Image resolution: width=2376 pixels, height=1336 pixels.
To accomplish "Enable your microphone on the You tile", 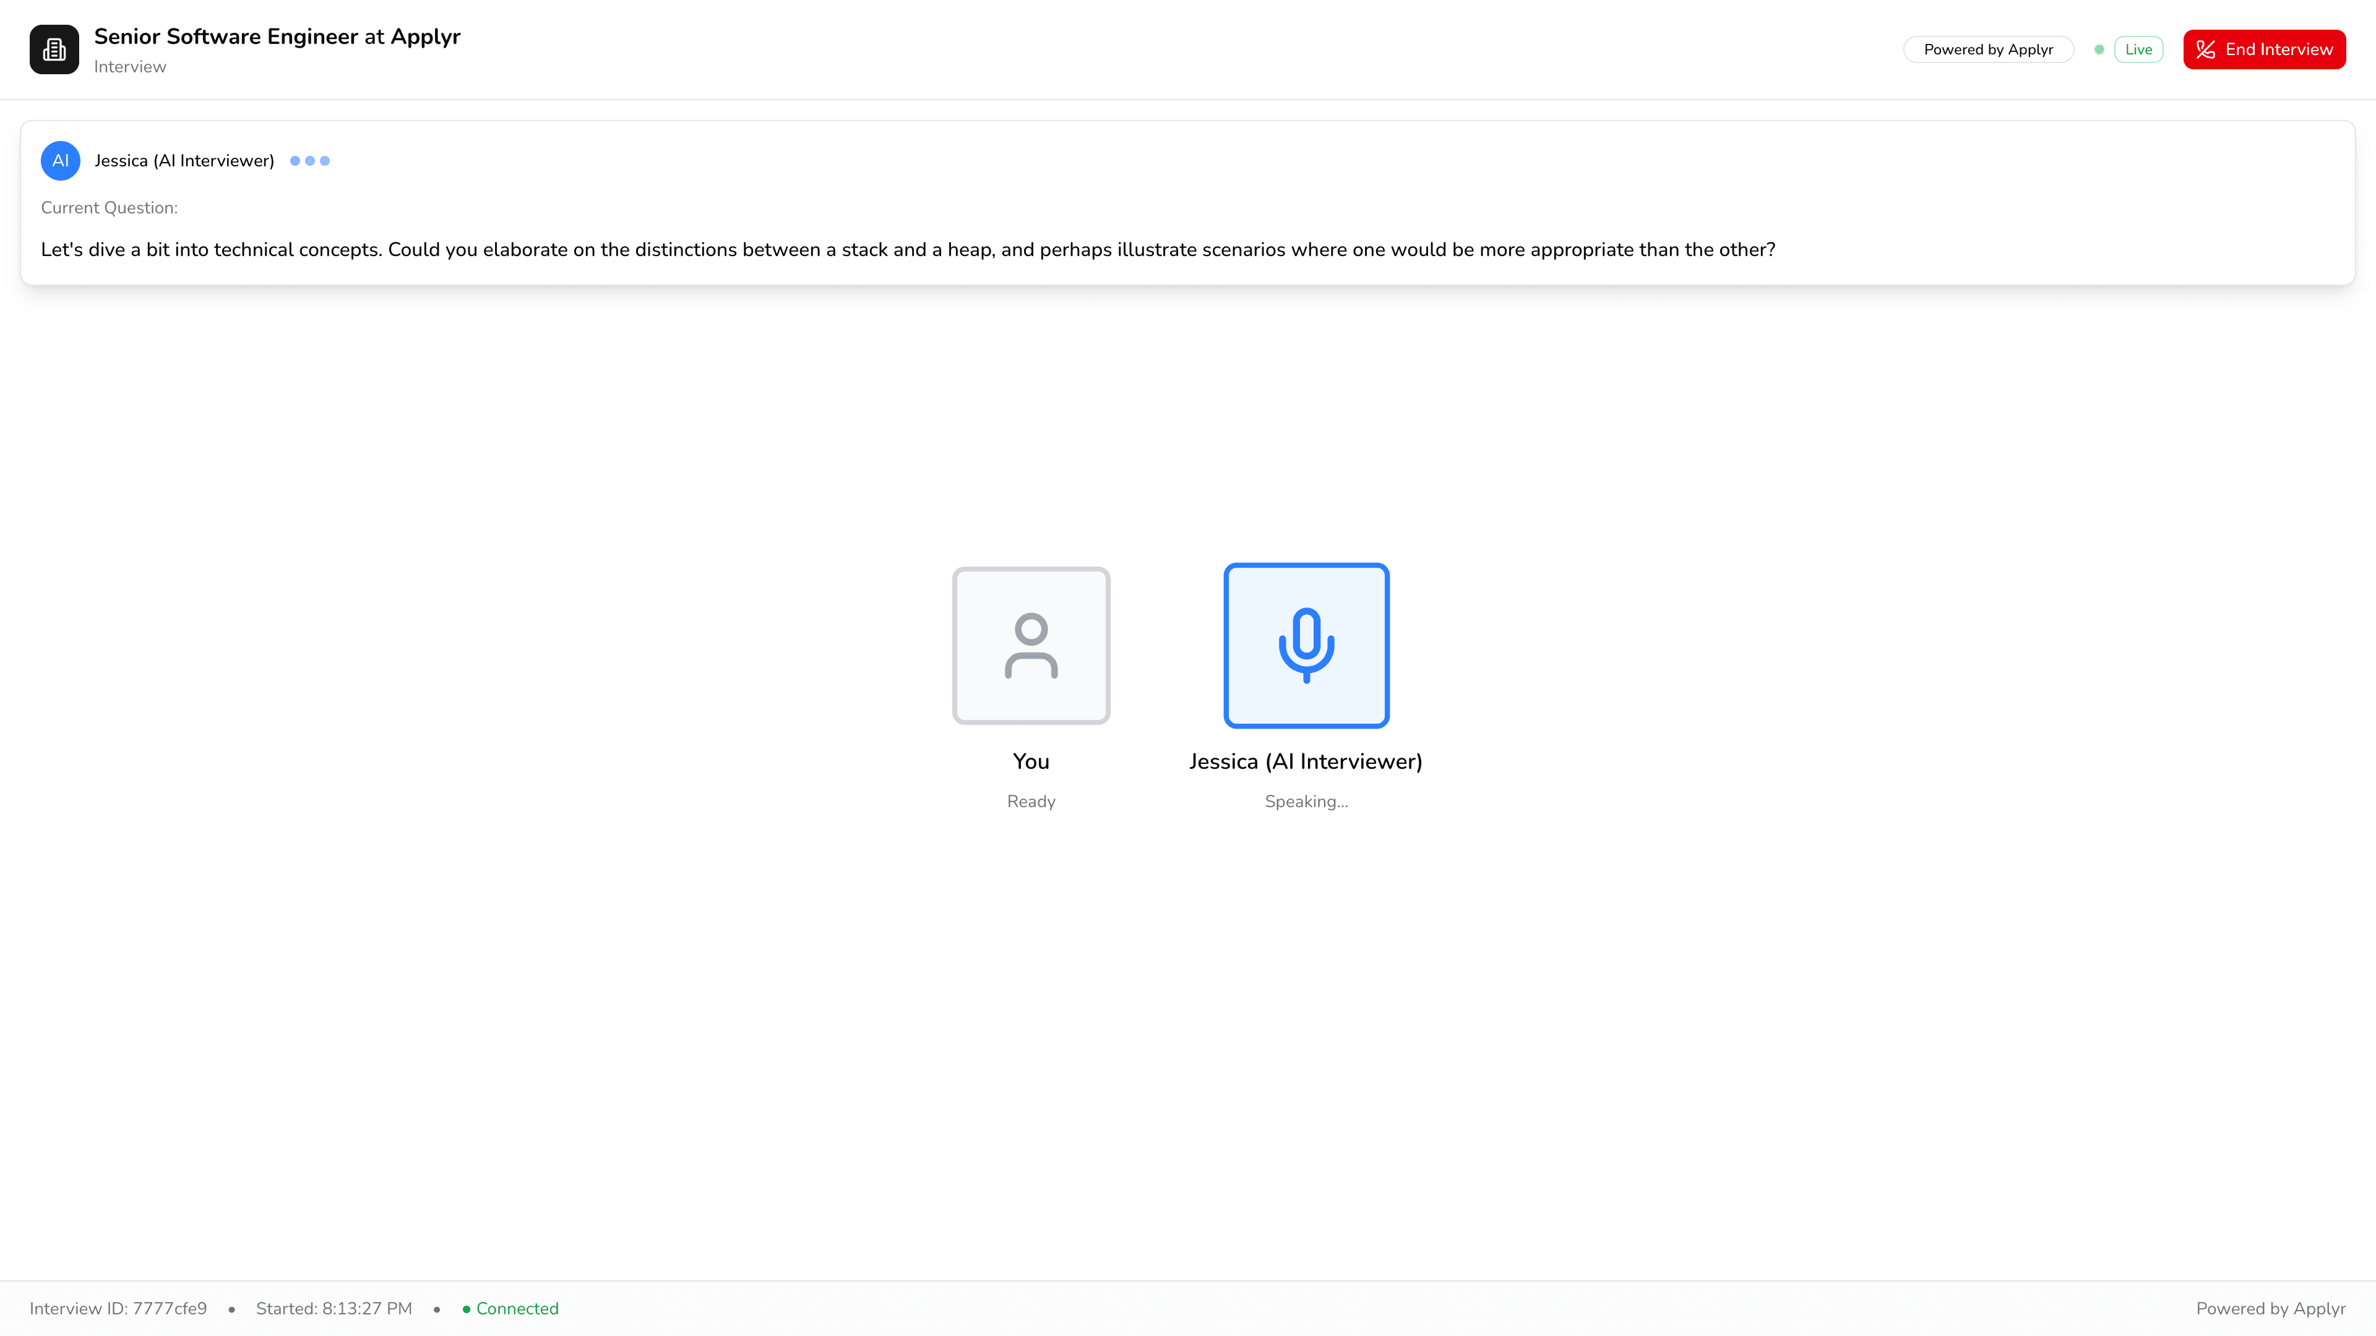I will (x=1030, y=644).
